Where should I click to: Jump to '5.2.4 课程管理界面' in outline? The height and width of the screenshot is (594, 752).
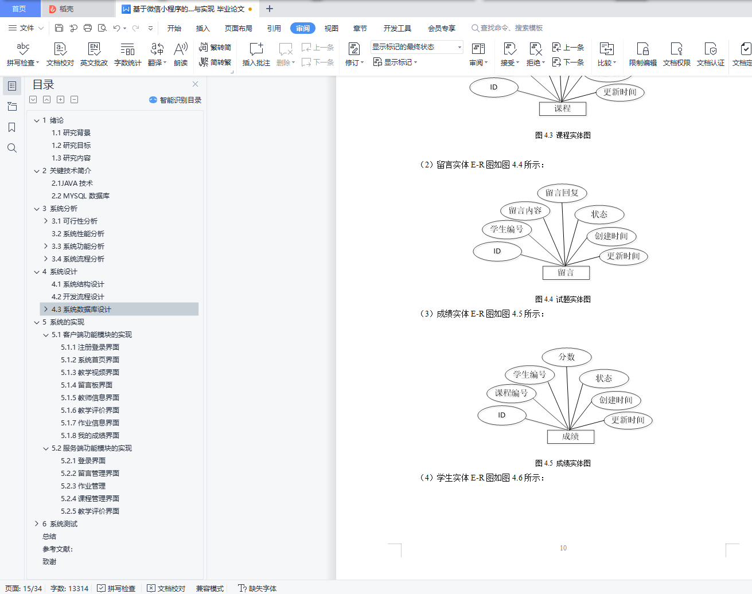pyautogui.click(x=90, y=499)
